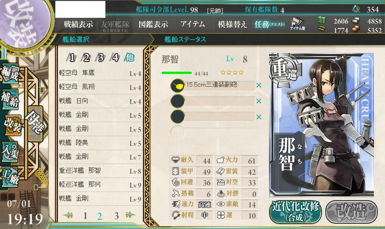Select fleet tab 2
The height and width of the screenshot is (229, 385).
point(86,58)
